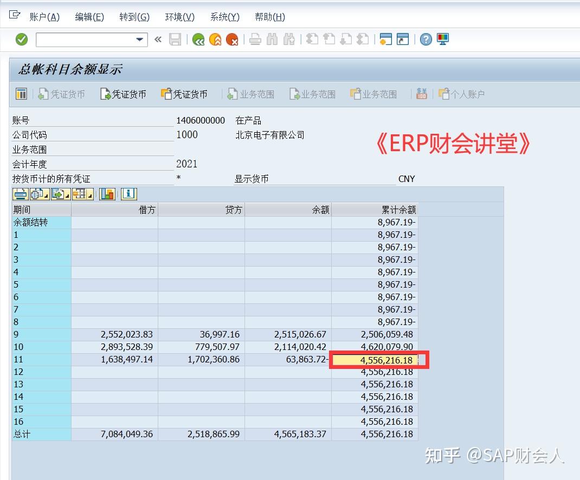Viewport: 580px width, 480px height.
Task: Expand the command field dropdown arrow
Action: click(139, 39)
